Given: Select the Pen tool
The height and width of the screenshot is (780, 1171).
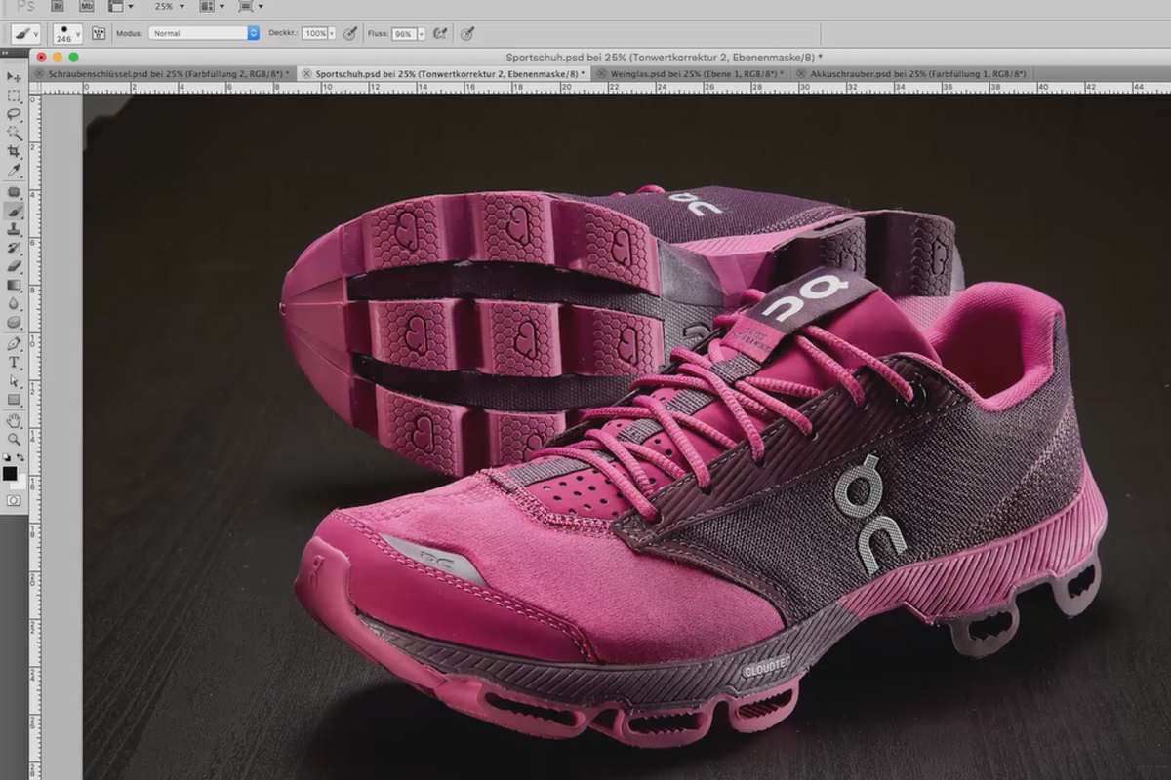Looking at the screenshot, I should click(x=14, y=343).
